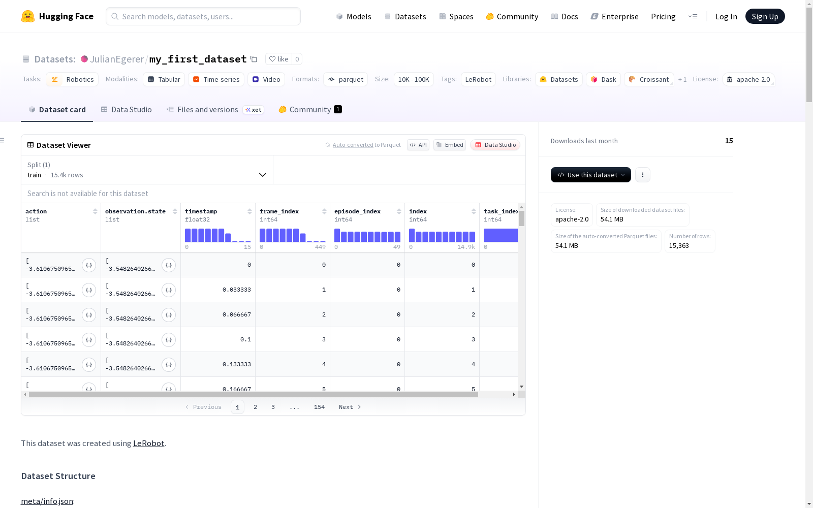
Task: Expand action cell JSON in the timestamp 0.066667 row
Action: pos(89,315)
